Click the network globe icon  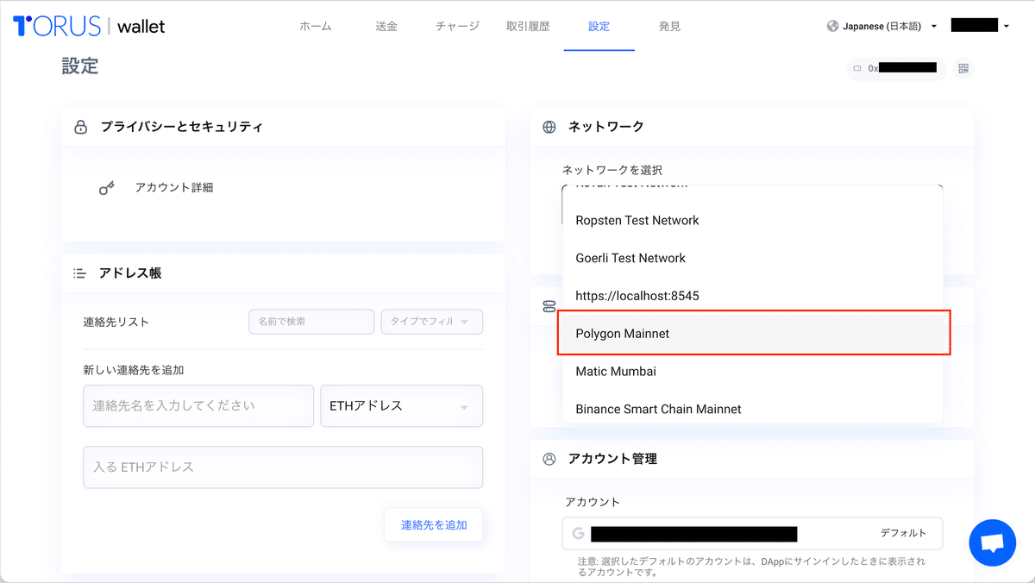pos(549,127)
